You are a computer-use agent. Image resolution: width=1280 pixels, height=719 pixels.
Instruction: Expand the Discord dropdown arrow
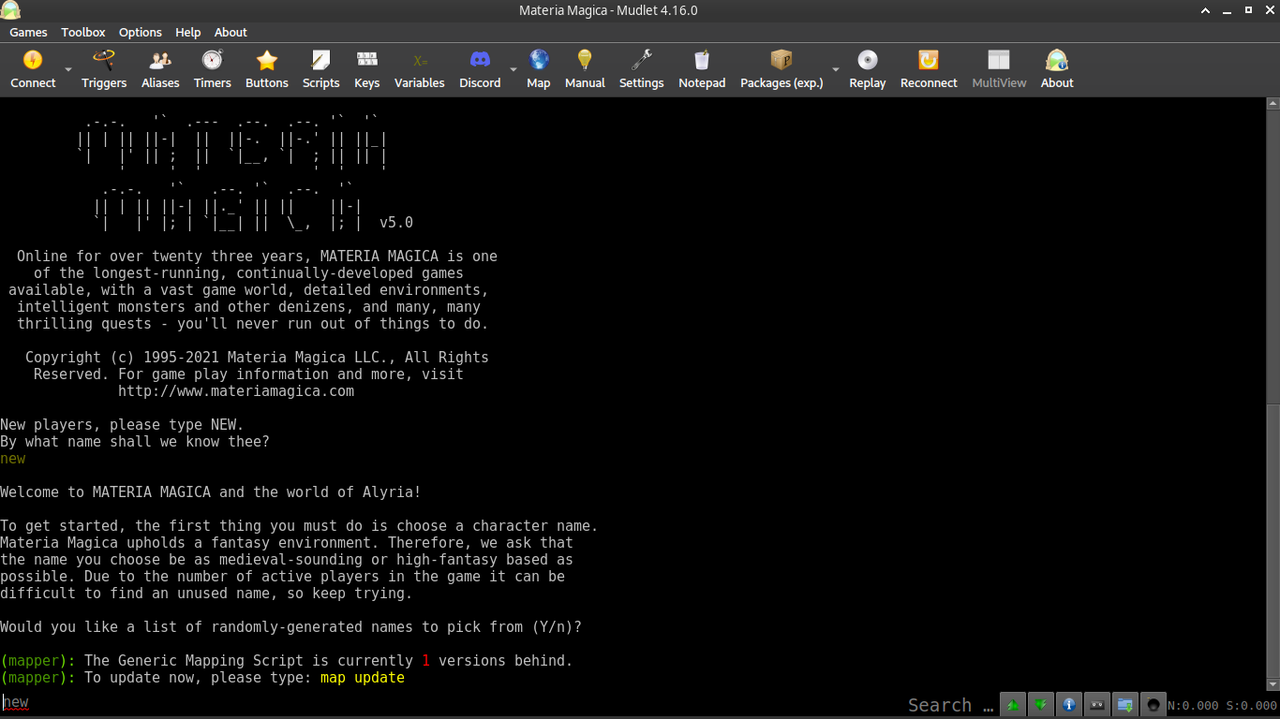[x=513, y=70]
